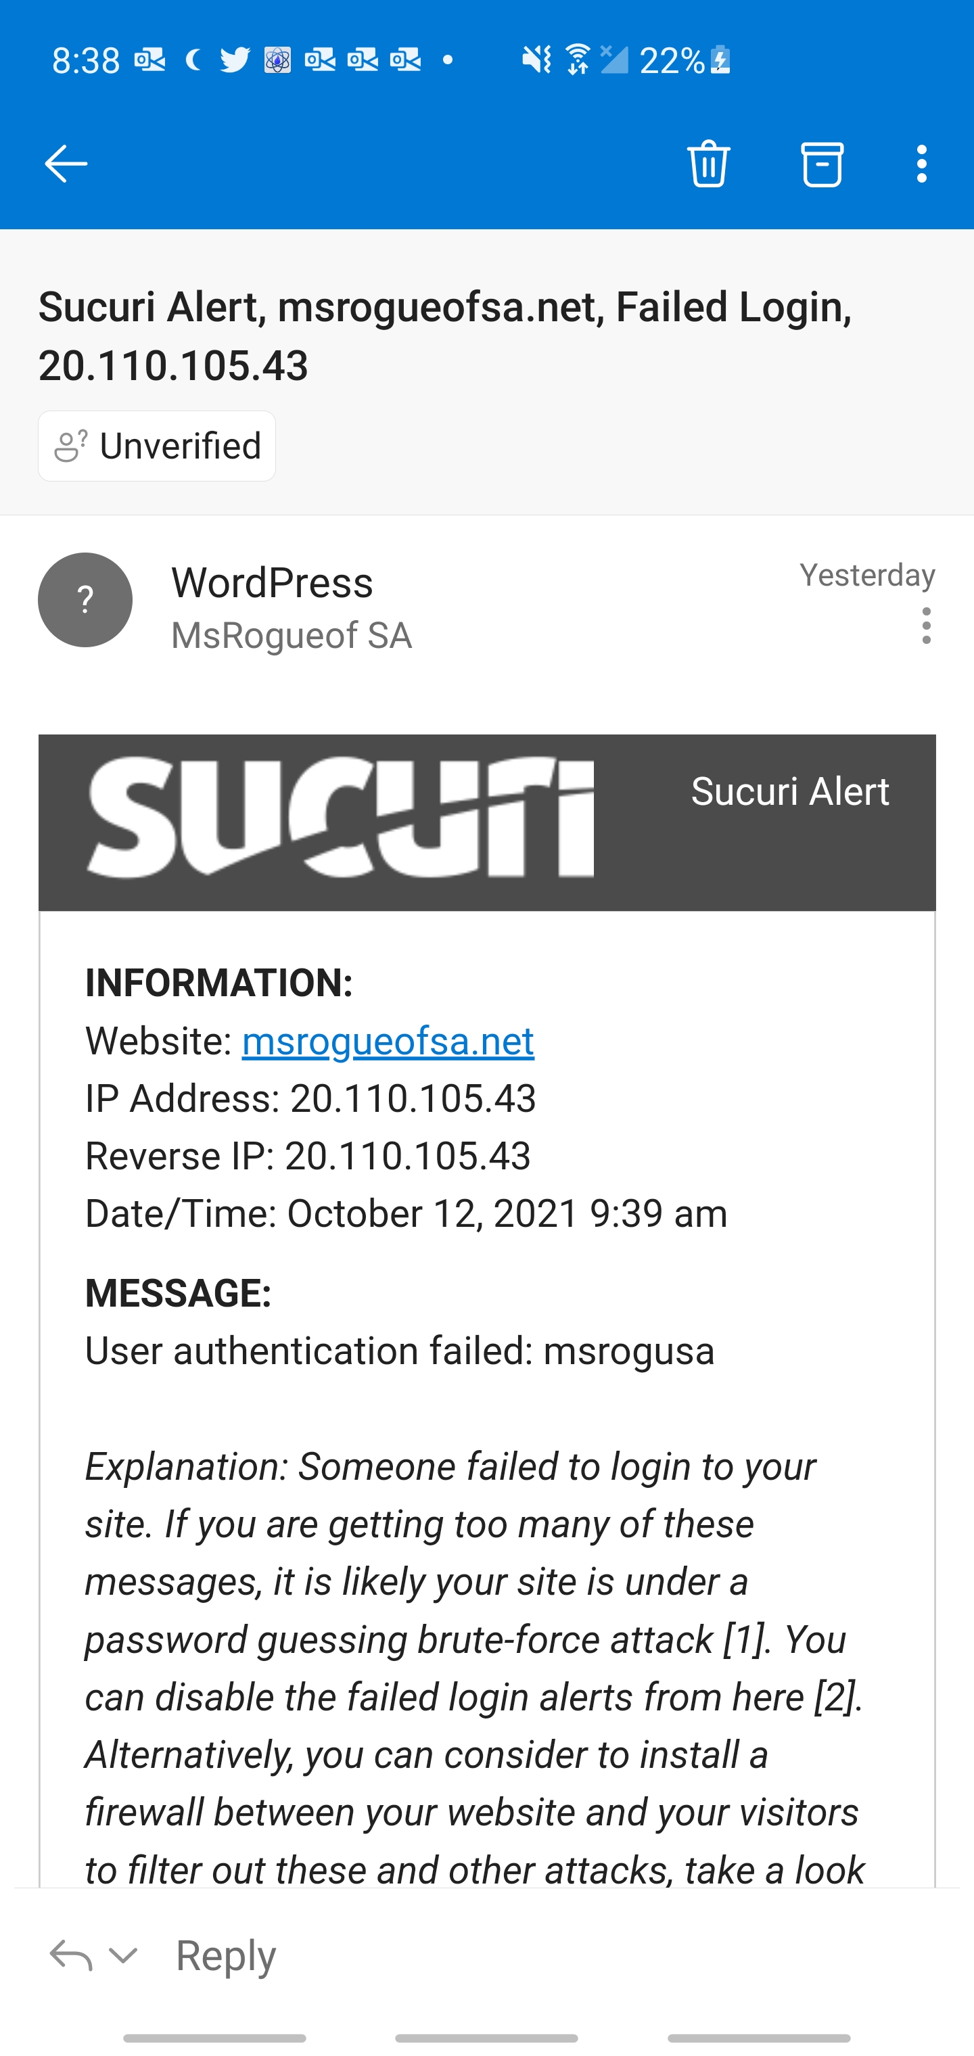This screenshot has width=974, height=2056.
Task: Archive the Sucuri Alert message
Action: point(822,164)
